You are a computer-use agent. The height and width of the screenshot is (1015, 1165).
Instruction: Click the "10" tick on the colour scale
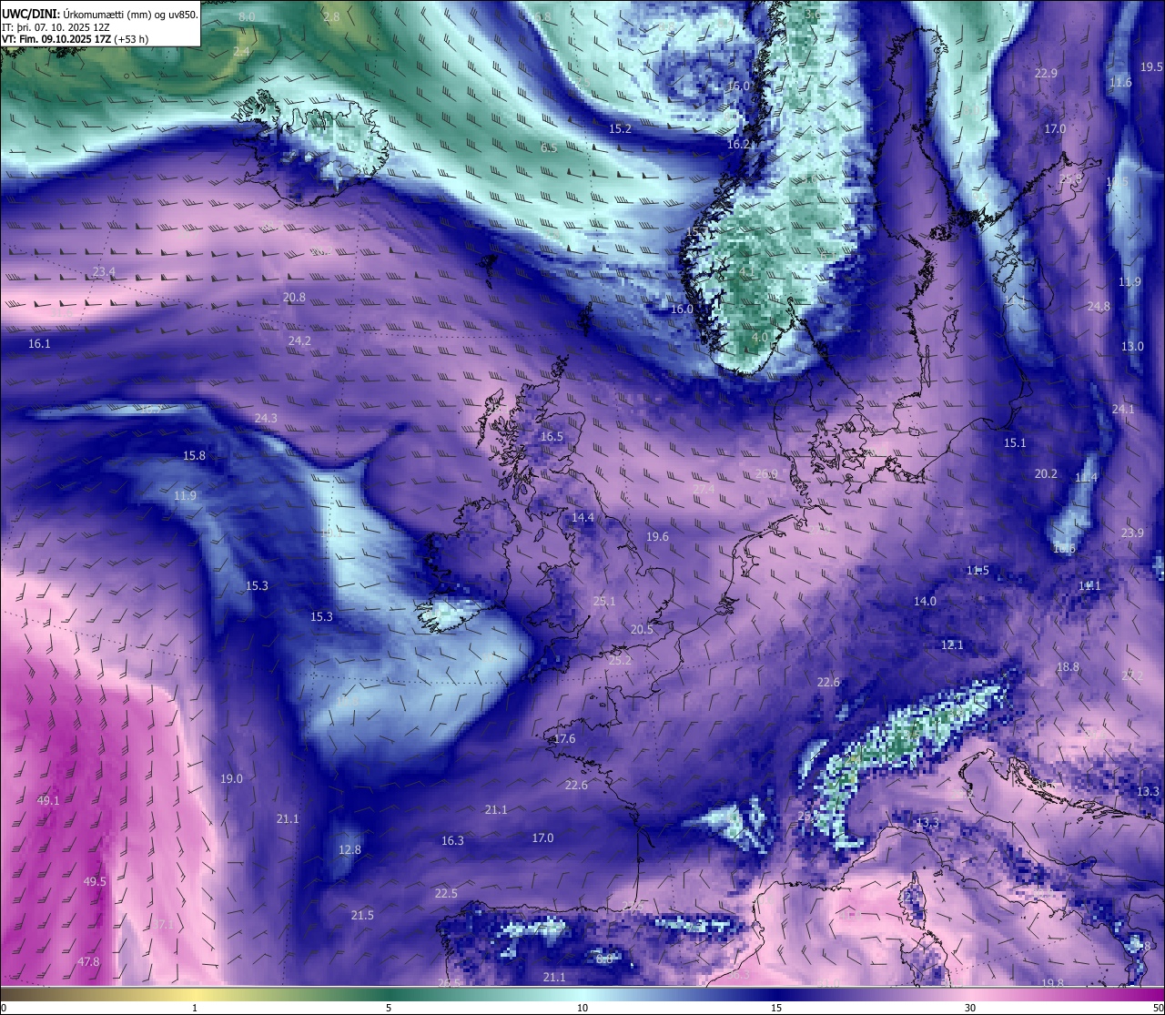[x=582, y=1008]
